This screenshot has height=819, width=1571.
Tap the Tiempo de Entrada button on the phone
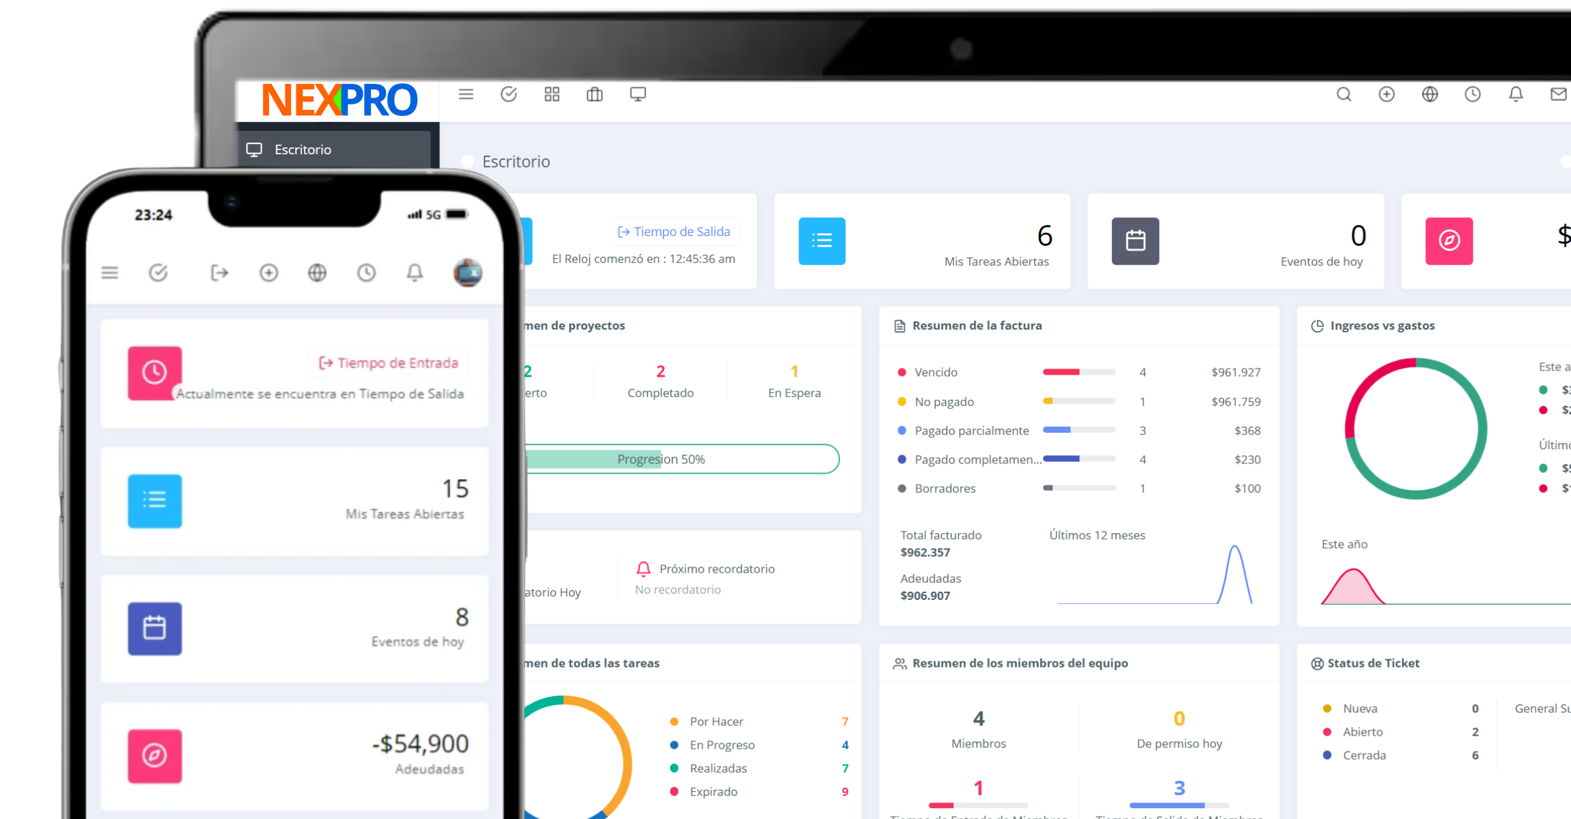388,362
